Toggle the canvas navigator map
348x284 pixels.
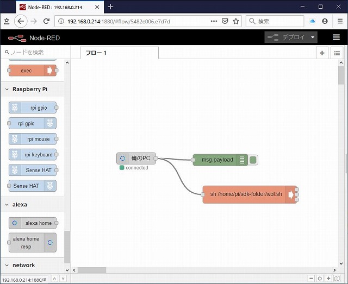tap(337, 279)
